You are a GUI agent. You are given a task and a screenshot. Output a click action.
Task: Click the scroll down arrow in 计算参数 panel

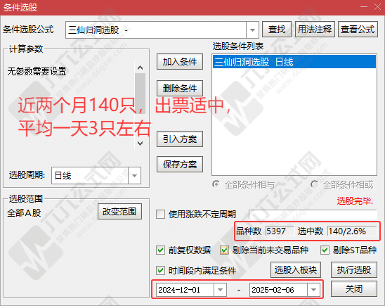pos(140,144)
